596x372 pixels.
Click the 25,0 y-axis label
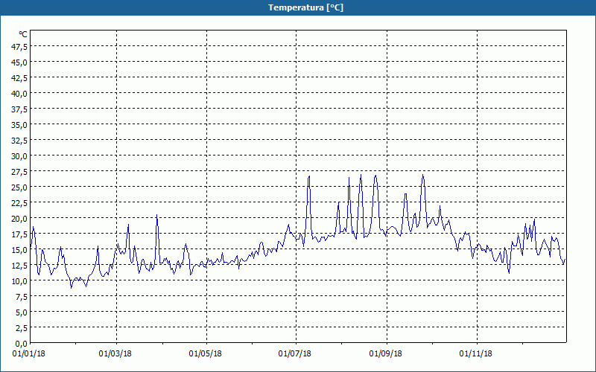[x=20, y=187]
